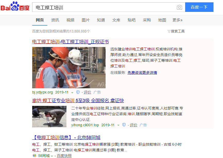Open result 廊坊 焊工证专业培训 5至3级
The image size is (223, 158).
78,101
